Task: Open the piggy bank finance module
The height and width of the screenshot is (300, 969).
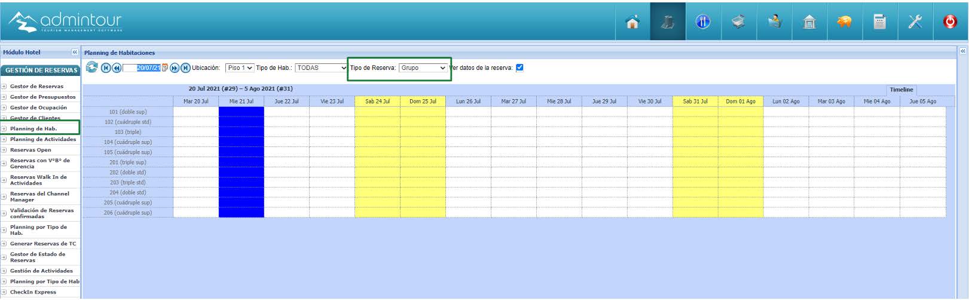Action: click(x=844, y=22)
